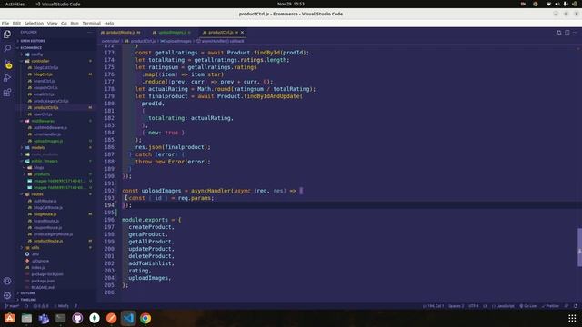
Task: Open the Go menu
Action: point(64,23)
